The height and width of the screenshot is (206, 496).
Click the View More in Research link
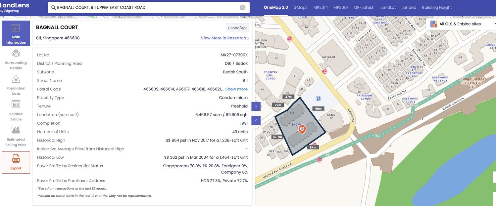click(223, 38)
